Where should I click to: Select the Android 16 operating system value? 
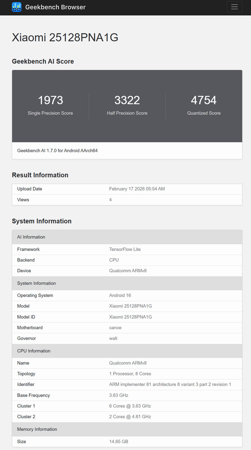point(120,295)
